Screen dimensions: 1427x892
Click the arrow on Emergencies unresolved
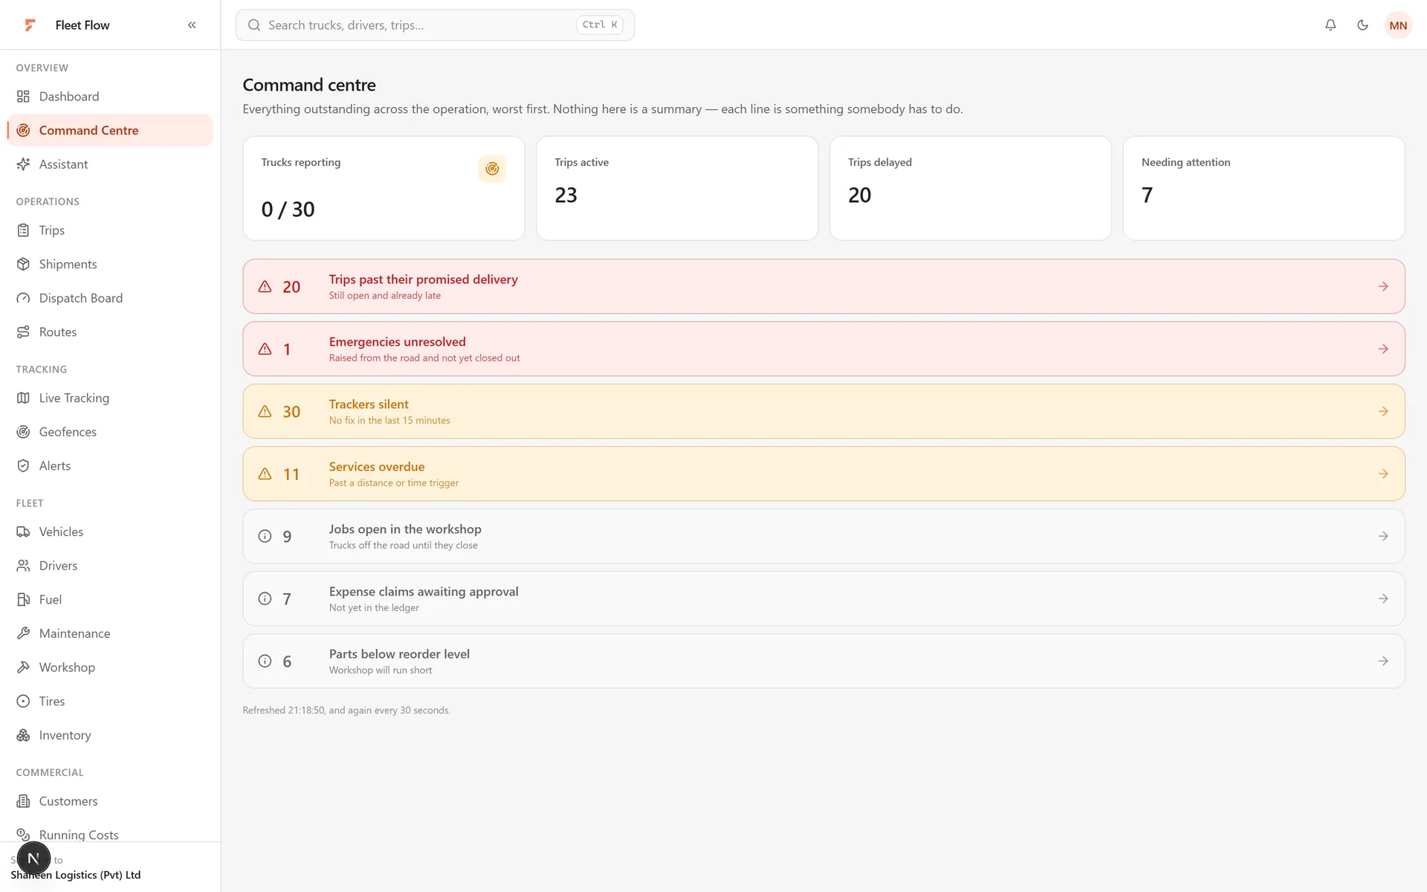1383,349
